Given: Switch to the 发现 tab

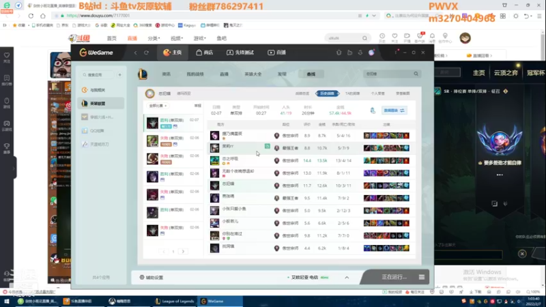Looking at the screenshot, I should click(282, 74).
